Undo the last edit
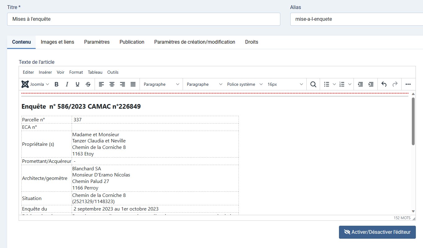 [x=384, y=84]
